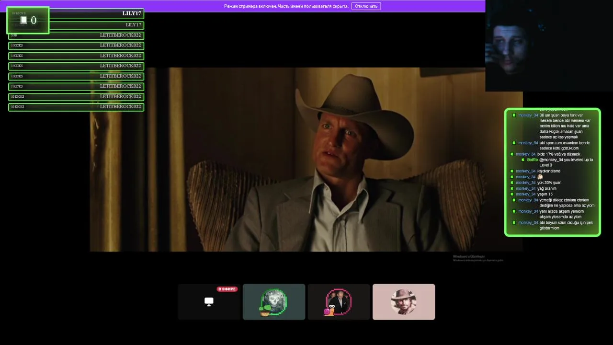Screen dimensions: 613x345
Task: Click message starting 'yani arada akşam'
Action: pyautogui.click(x=562, y=214)
